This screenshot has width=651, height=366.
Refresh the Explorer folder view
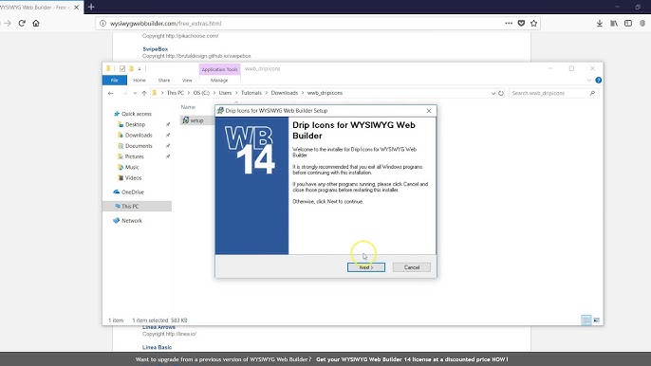click(x=501, y=93)
